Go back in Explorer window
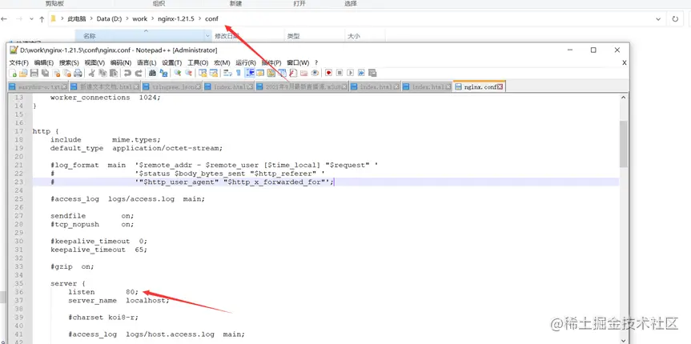The height and width of the screenshot is (344, 691). [x=5, y=19]
